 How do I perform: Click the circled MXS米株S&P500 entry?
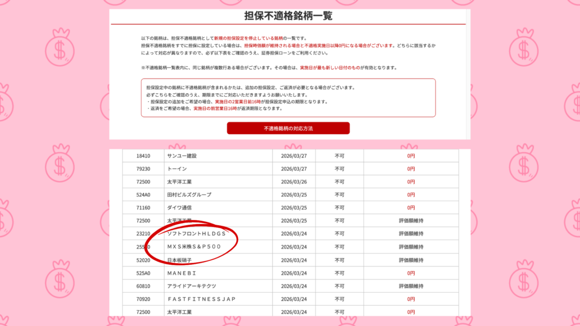(194, 247)
